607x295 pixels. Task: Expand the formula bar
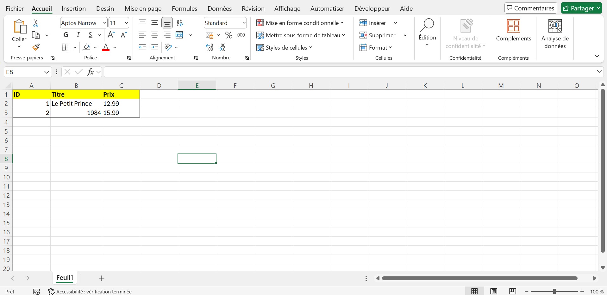click(599, 72)
